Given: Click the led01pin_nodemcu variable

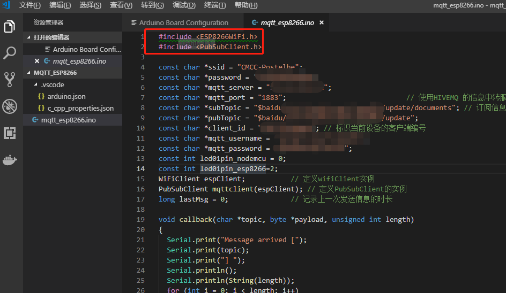Looking at the screenshot, I should (x=233, y=158).
